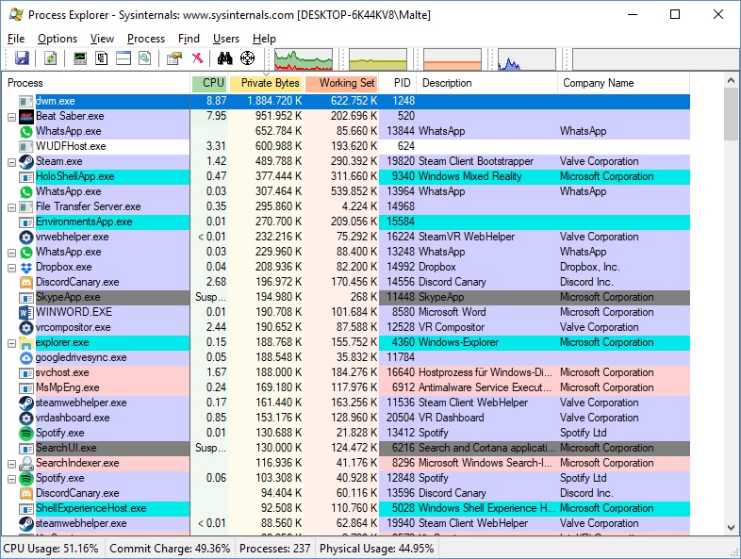Click the View DLLs/Handles toolbar icon

tap(145, 58)
